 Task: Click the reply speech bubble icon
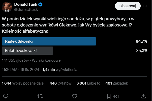tap(6, 96)
